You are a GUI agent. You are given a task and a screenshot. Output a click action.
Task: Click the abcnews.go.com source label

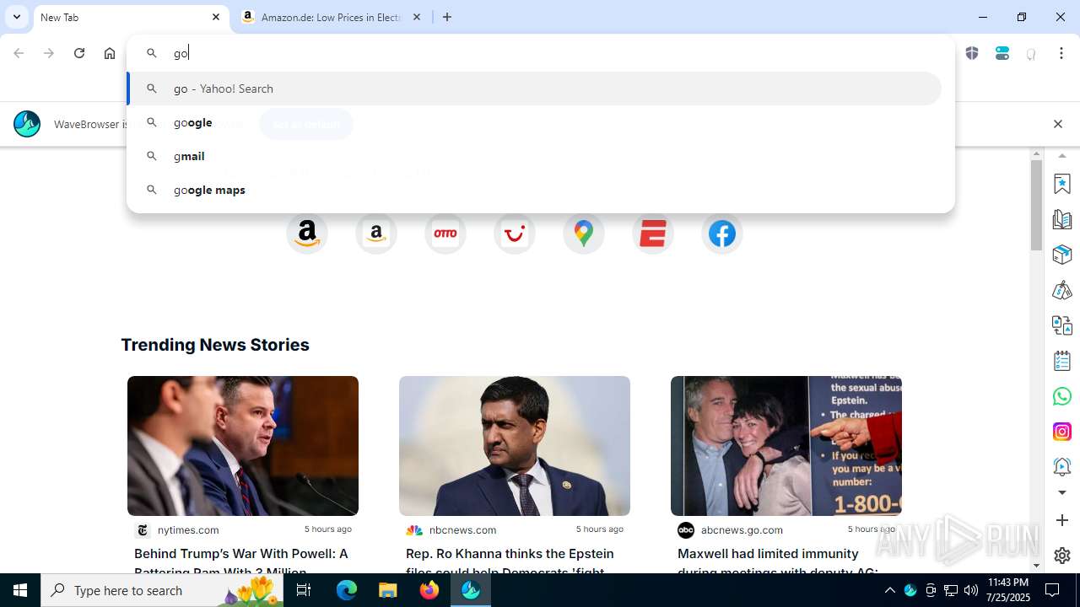tap(742, 529)
